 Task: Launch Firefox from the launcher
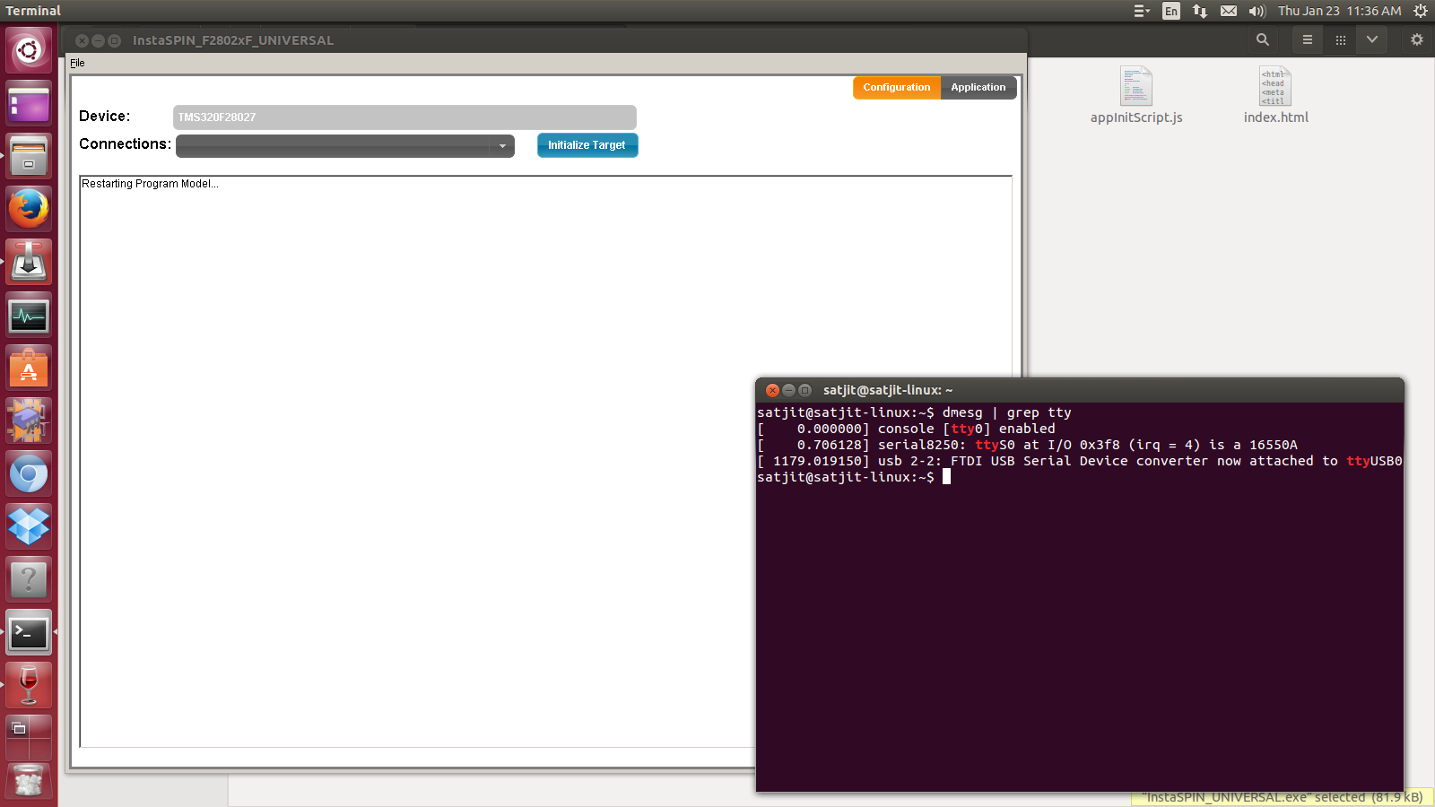(x=29, y=208)
